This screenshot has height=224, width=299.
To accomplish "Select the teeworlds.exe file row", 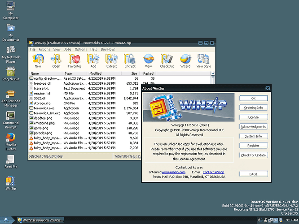I will coord(85,108).
